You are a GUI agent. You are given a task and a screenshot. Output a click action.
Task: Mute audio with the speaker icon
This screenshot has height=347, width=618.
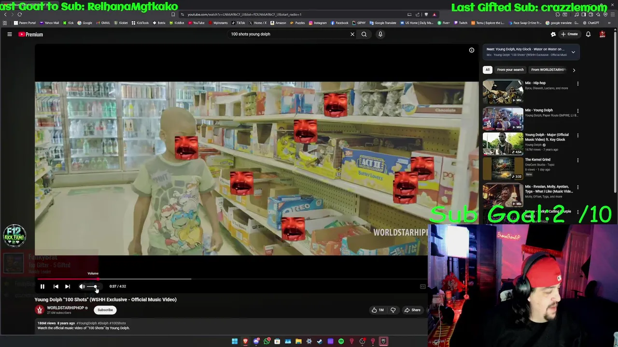click(82, 286)
